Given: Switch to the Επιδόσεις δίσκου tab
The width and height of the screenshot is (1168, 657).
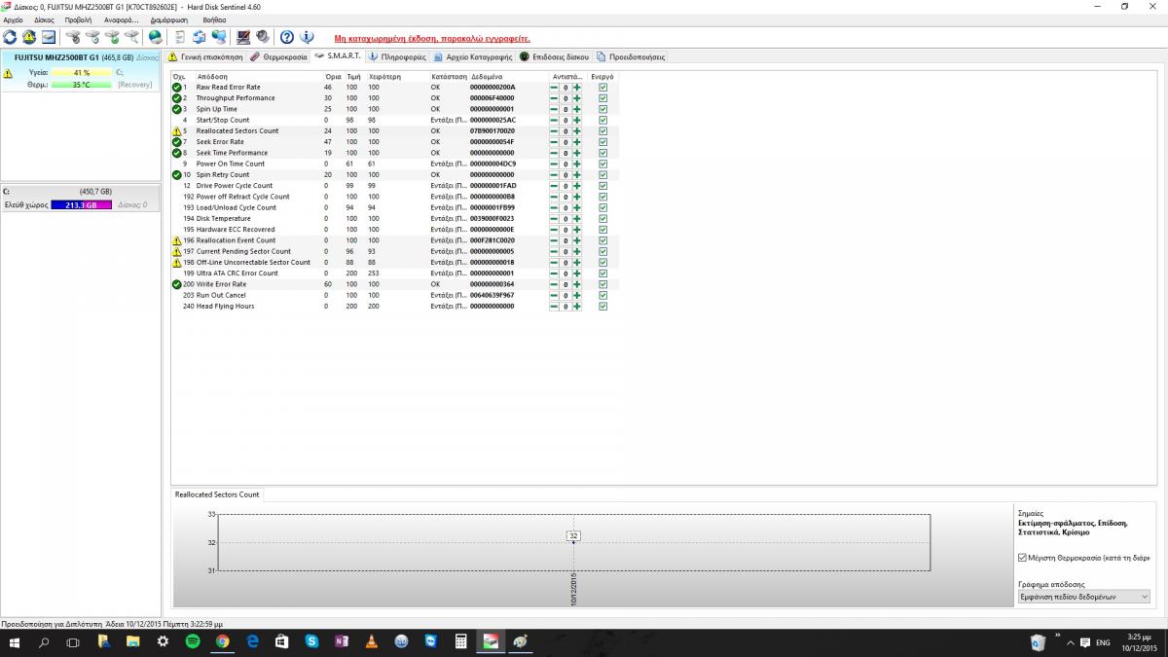Looking at the screenshot, I should [555, 56].
